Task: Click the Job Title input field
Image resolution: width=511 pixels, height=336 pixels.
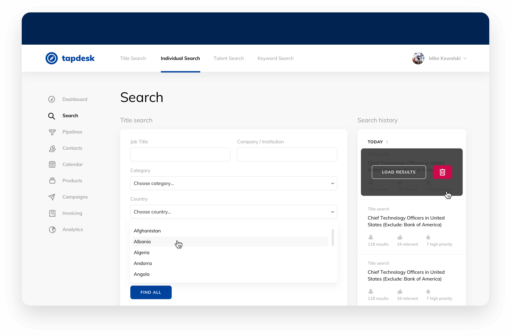Action: click(x=180, y=154)
